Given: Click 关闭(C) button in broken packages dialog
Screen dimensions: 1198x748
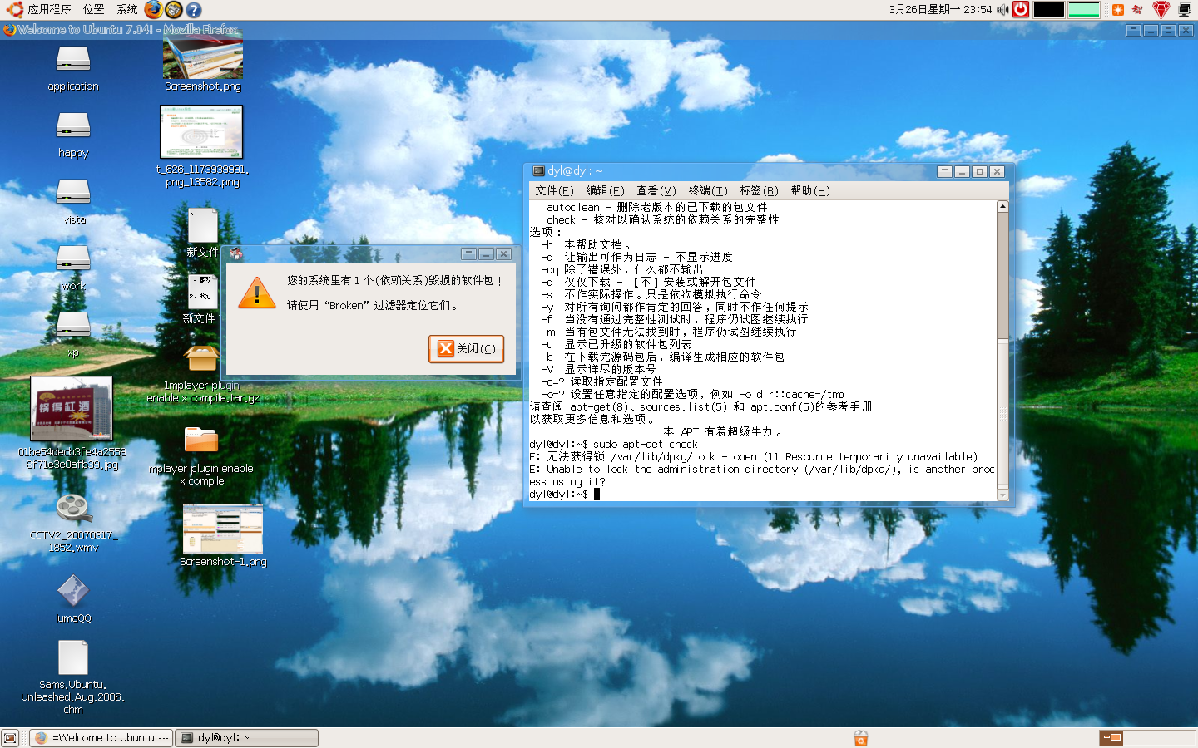Looking at the screenshot, I should (x=467, y=348).
